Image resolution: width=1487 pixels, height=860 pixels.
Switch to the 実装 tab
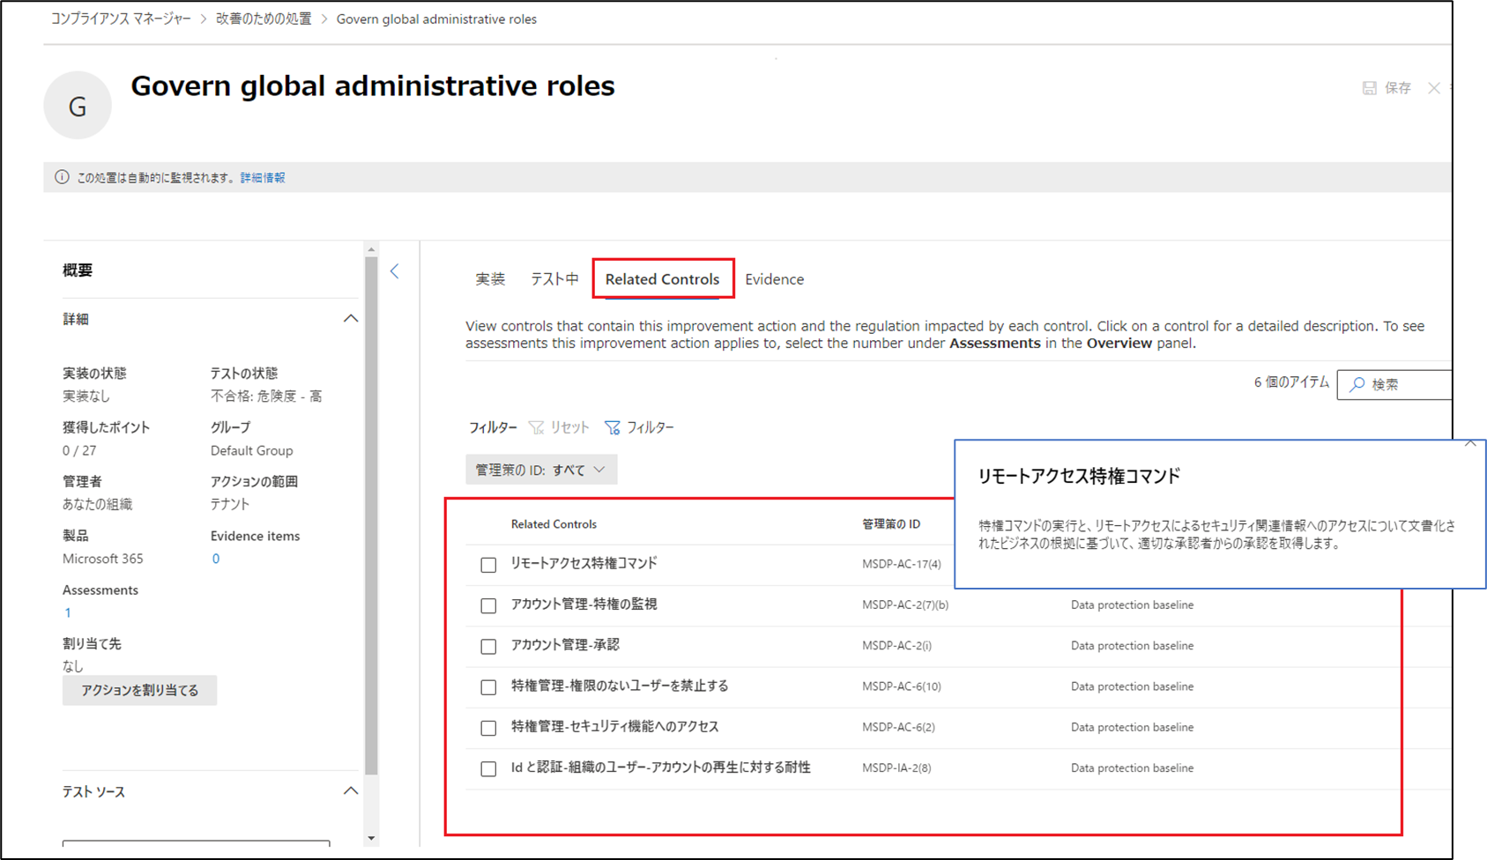(x=490, y=279)
